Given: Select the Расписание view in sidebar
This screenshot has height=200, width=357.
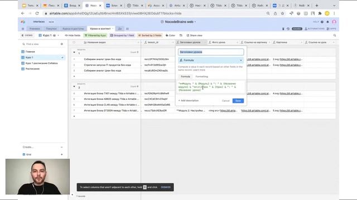Looking at the screenshot, I should 43,69.
